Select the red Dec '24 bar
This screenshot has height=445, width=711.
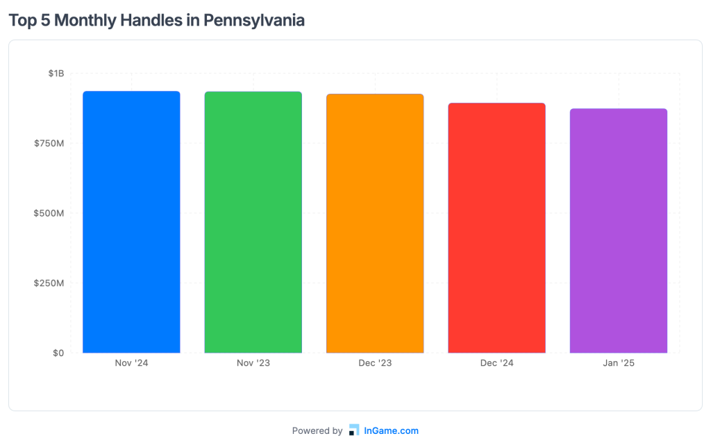pos(496,228)
